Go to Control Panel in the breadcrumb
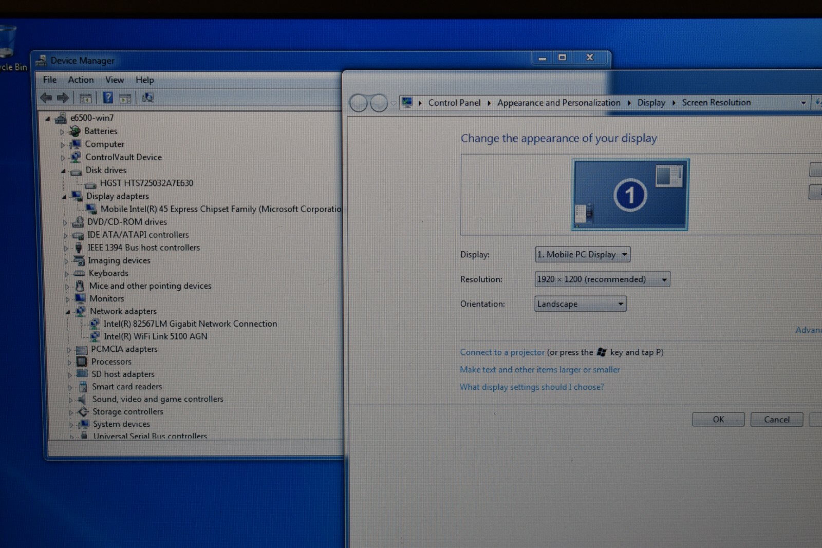Image resolution: width=822 pixels, height=548 pixels. [454, 103]
